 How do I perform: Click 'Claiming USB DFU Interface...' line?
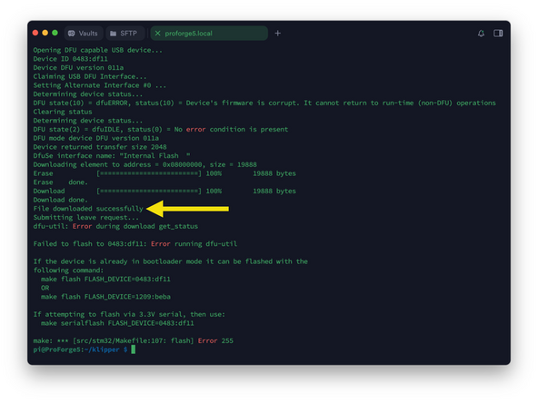click(x=90, y=76)
